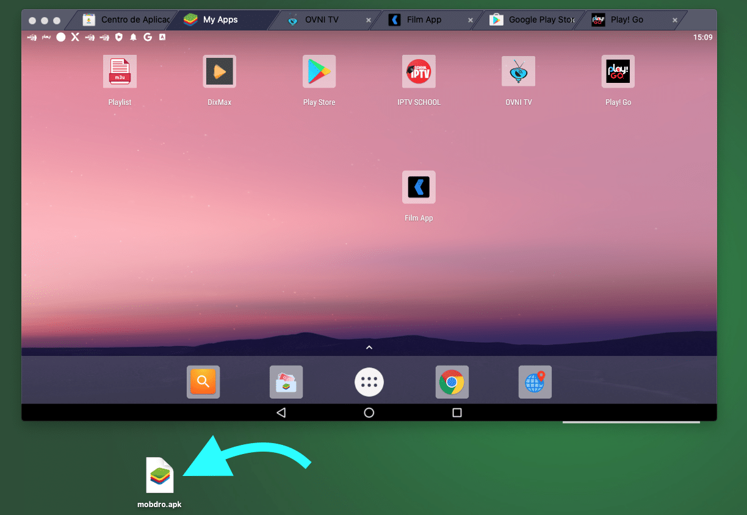Expand the chevron above the dock
This screenshot has height=515, width=747.
coord(369,347)
